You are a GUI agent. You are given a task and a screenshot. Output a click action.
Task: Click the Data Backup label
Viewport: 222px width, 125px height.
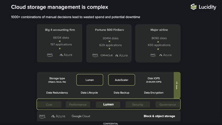pos(121,93)
